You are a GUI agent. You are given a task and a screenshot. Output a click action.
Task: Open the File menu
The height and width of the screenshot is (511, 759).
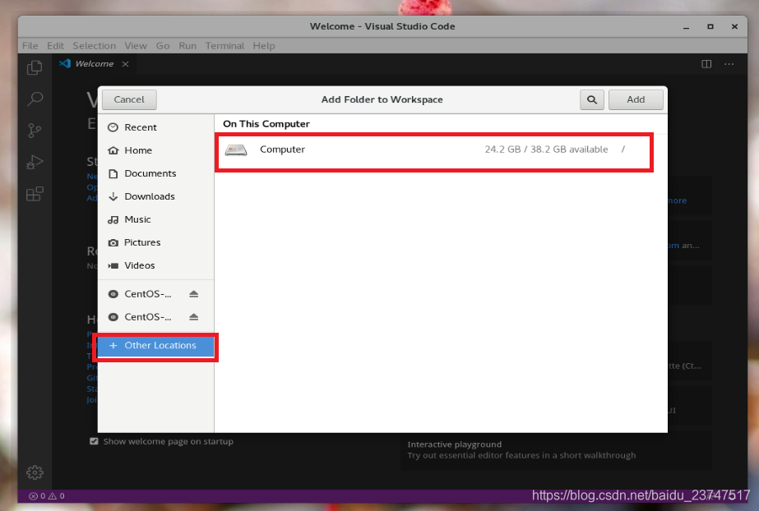[30, 46]
